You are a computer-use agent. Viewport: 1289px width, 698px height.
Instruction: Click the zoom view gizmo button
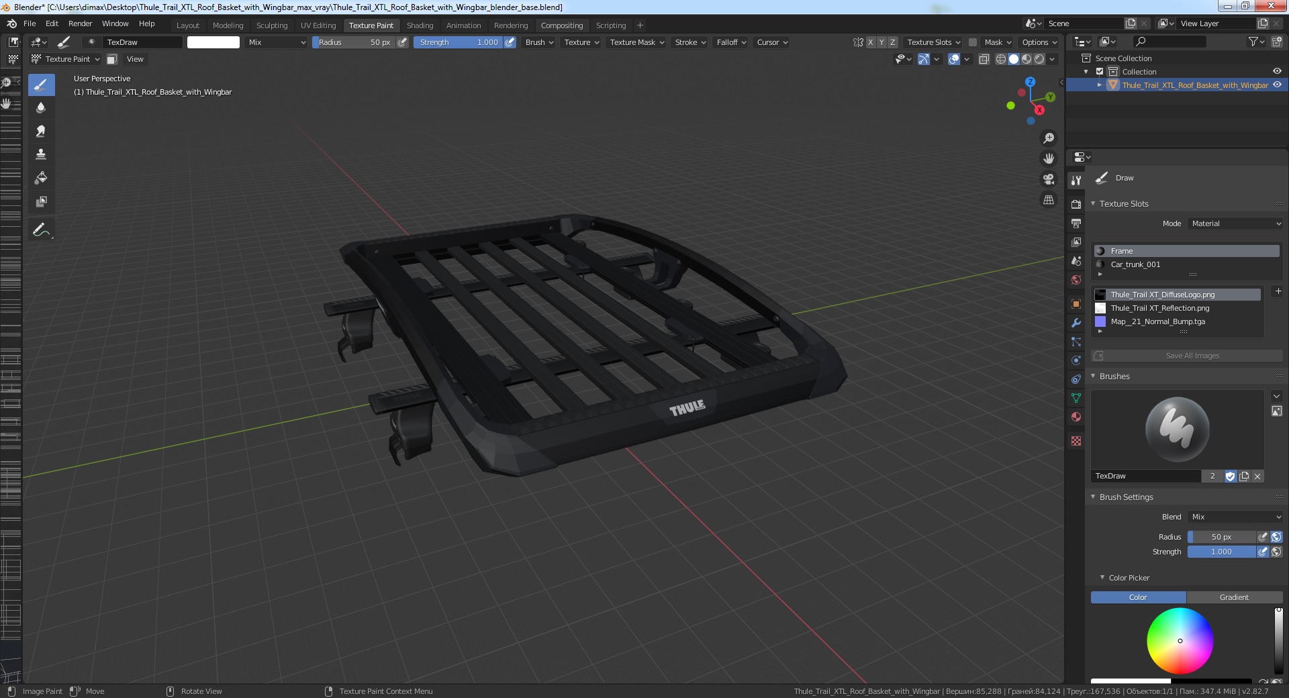[1048, 138]
